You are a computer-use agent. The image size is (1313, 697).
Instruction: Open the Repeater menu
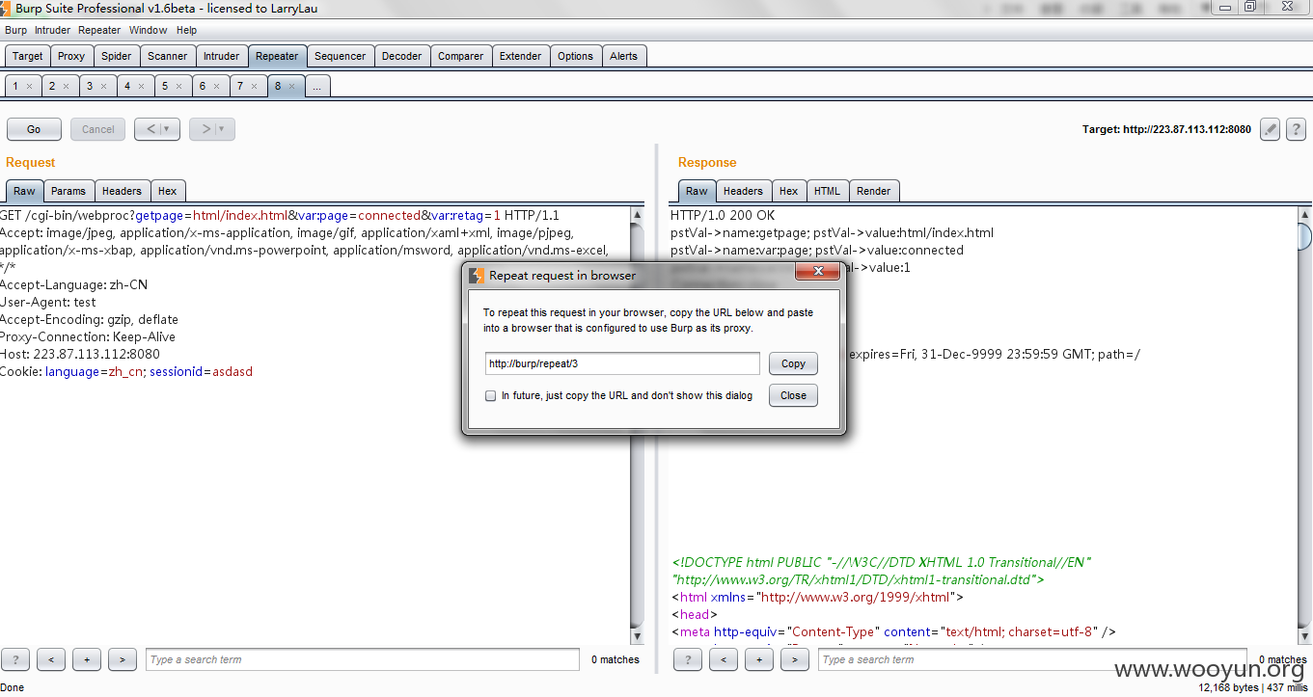coord(99,30)
